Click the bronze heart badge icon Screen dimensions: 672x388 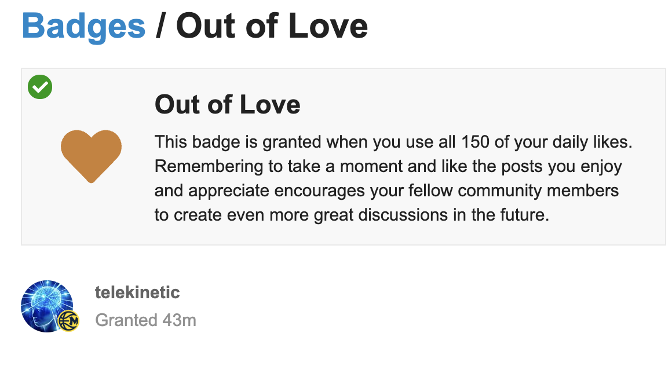[x=92, y=156]
